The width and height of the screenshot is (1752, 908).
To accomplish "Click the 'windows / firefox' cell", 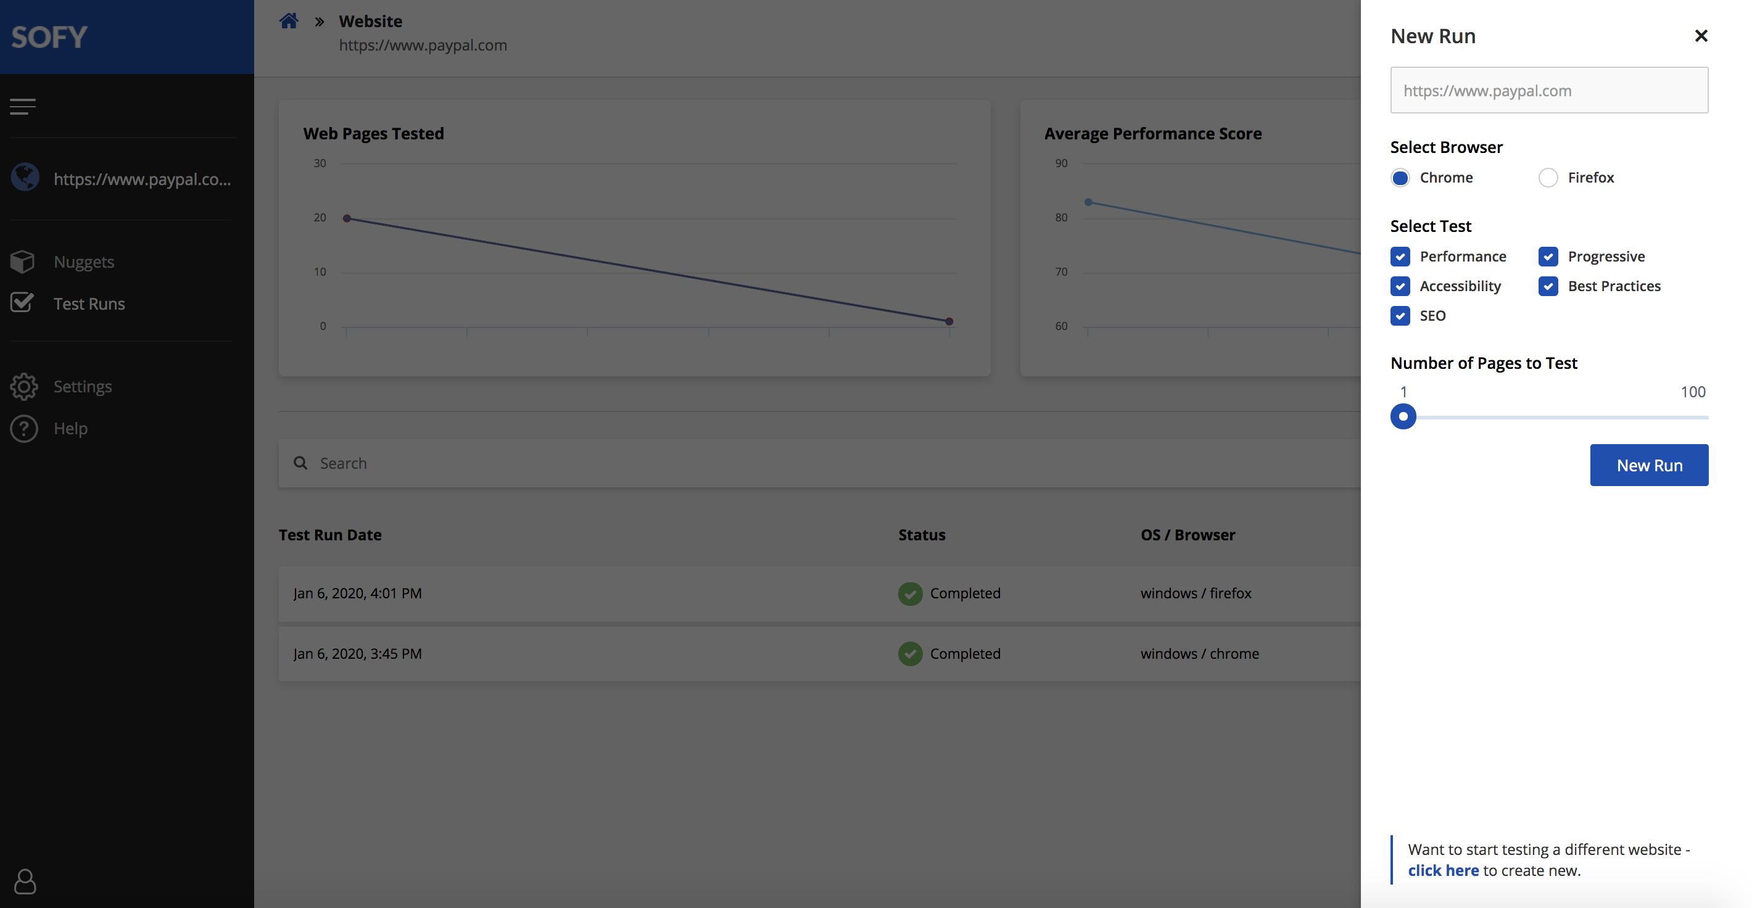I will (1196, 593).
